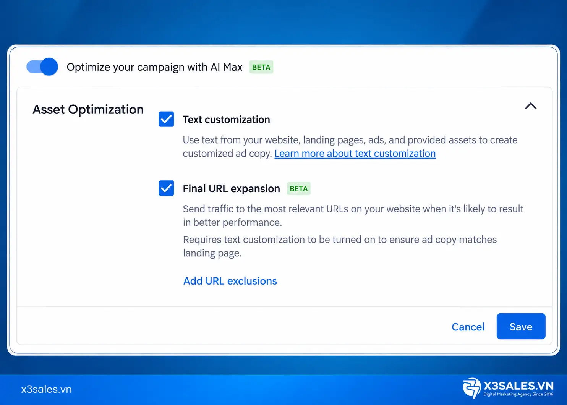Save the asset optimization settings
Viewport: 567px width, 405px height.
(x=521, y=326)
